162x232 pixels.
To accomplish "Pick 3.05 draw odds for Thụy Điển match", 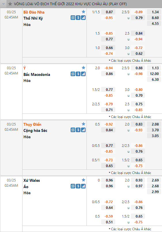I will point(154,136).
